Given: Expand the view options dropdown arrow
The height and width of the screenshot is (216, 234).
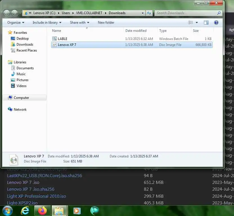Looking at the screenshot, I should [197, 23].
